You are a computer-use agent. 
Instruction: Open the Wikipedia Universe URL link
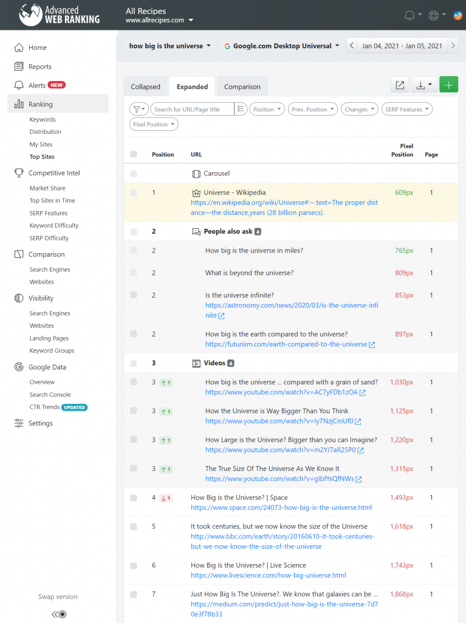[284, 207]
